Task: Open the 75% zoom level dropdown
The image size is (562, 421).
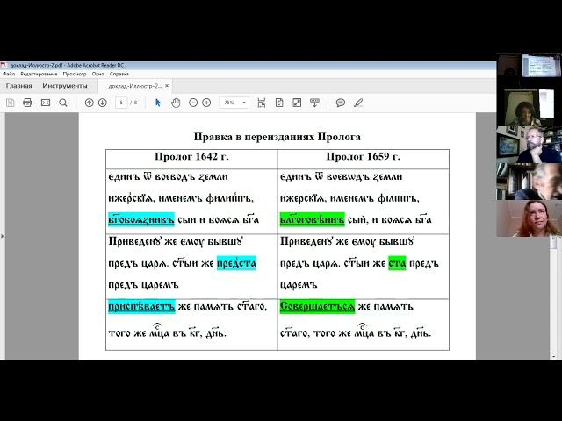Action: point(233,103)
